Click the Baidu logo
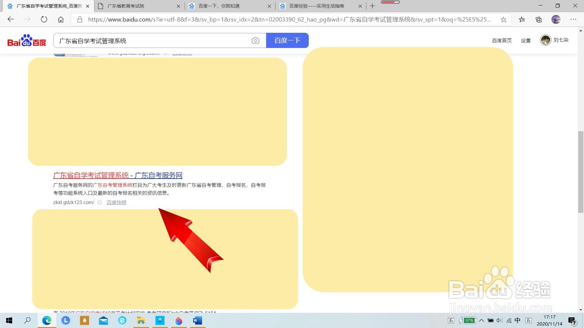This screenshot has width=584, height=328. coord(27,40)
